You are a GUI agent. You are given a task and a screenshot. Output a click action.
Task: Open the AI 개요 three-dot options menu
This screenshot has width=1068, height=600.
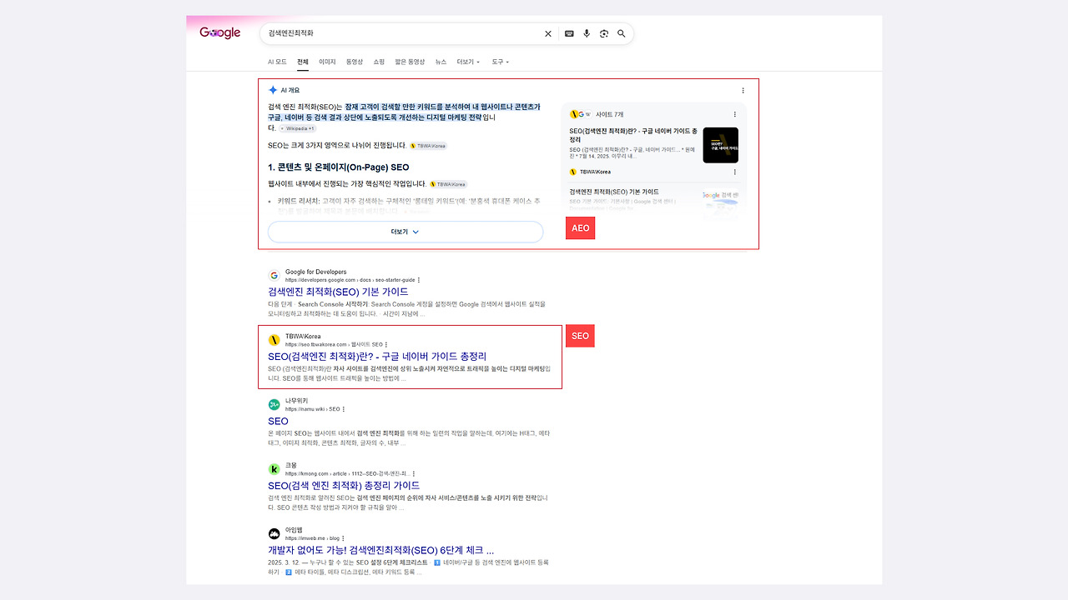743,90
